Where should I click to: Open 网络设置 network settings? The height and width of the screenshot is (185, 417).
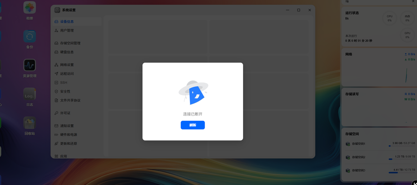coord(77,65)
